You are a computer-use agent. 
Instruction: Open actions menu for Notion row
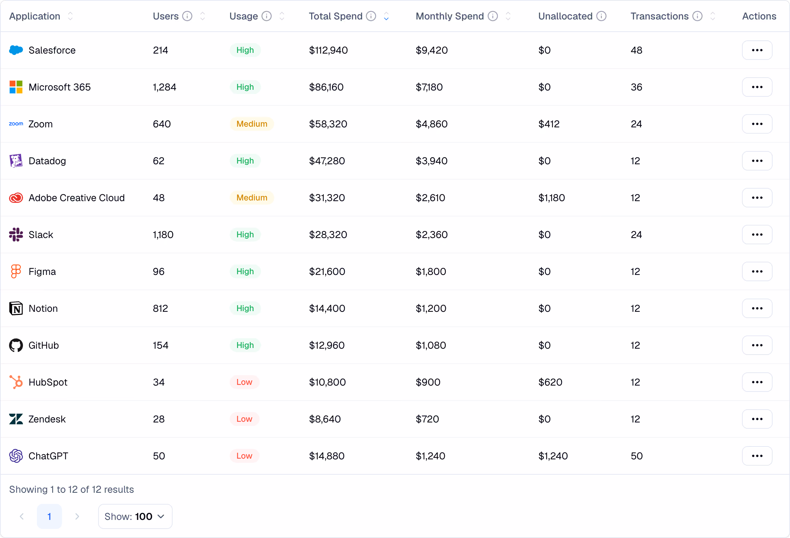point(757,308)
